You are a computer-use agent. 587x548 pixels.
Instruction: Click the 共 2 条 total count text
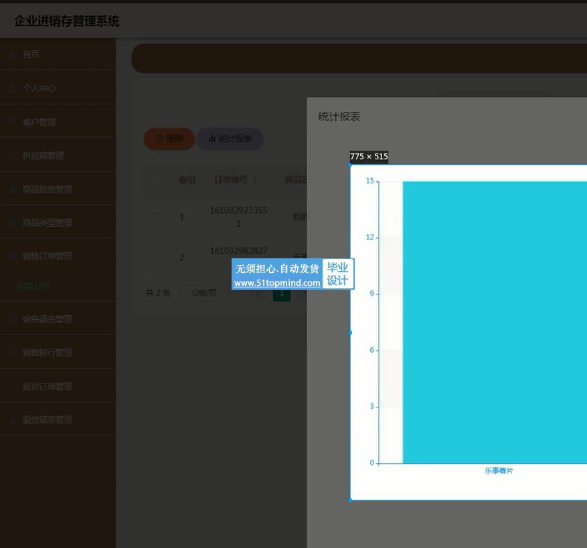pyautogui.click(x=158, y=293)
